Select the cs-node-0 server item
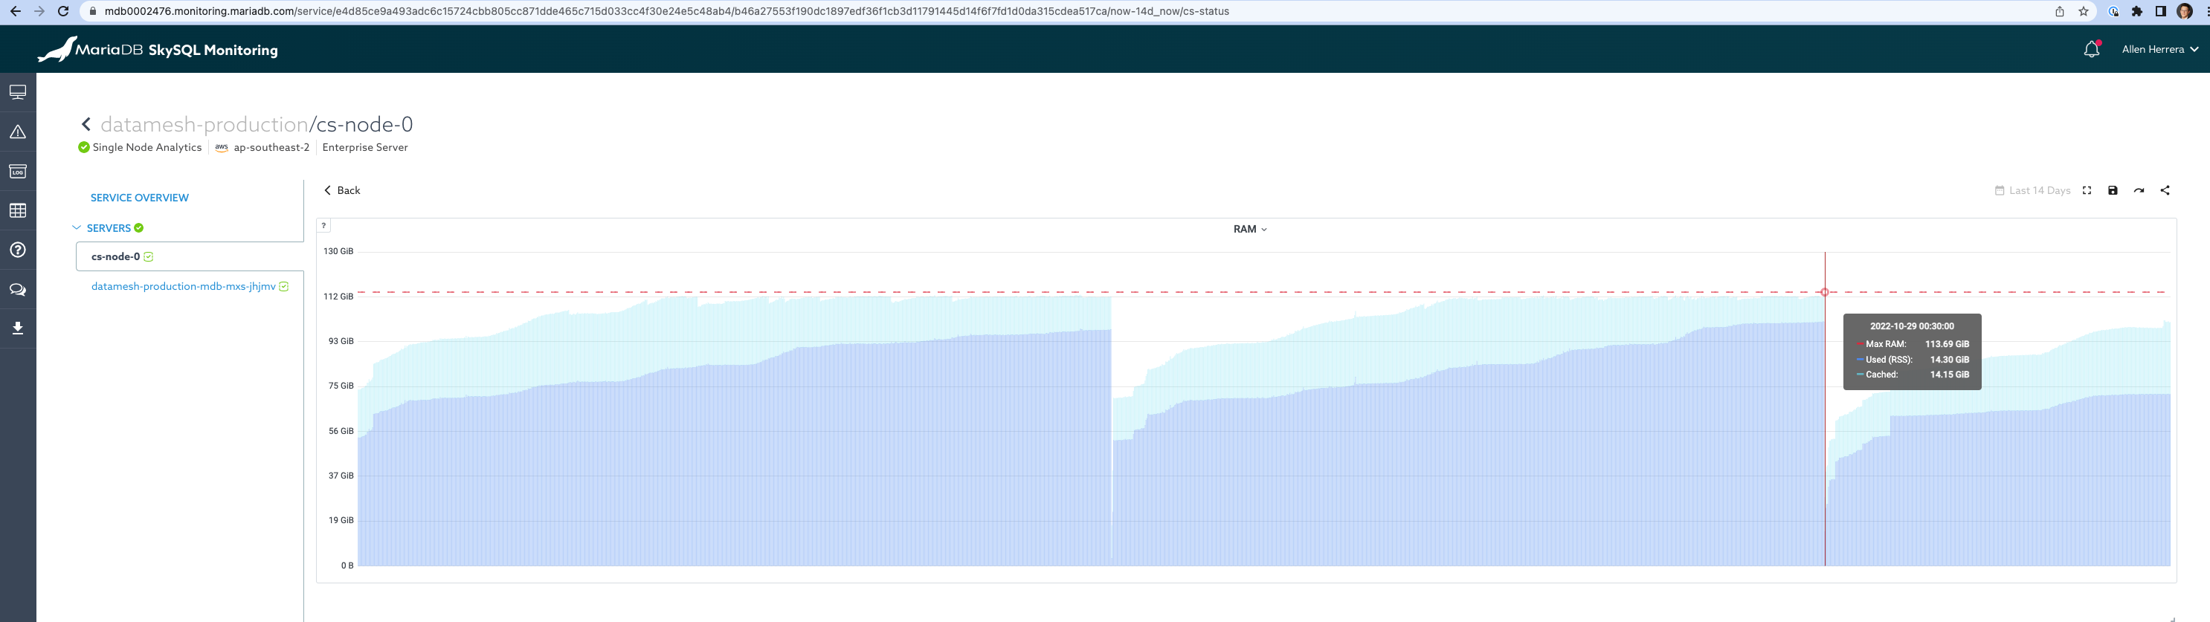This screenshot has width=2210, height=622. pyautogui.click(x=116, y=256)
